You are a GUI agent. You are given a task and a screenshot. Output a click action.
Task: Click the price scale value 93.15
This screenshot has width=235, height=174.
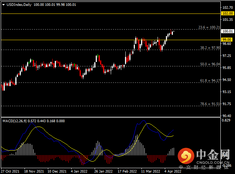coord(227,92)
